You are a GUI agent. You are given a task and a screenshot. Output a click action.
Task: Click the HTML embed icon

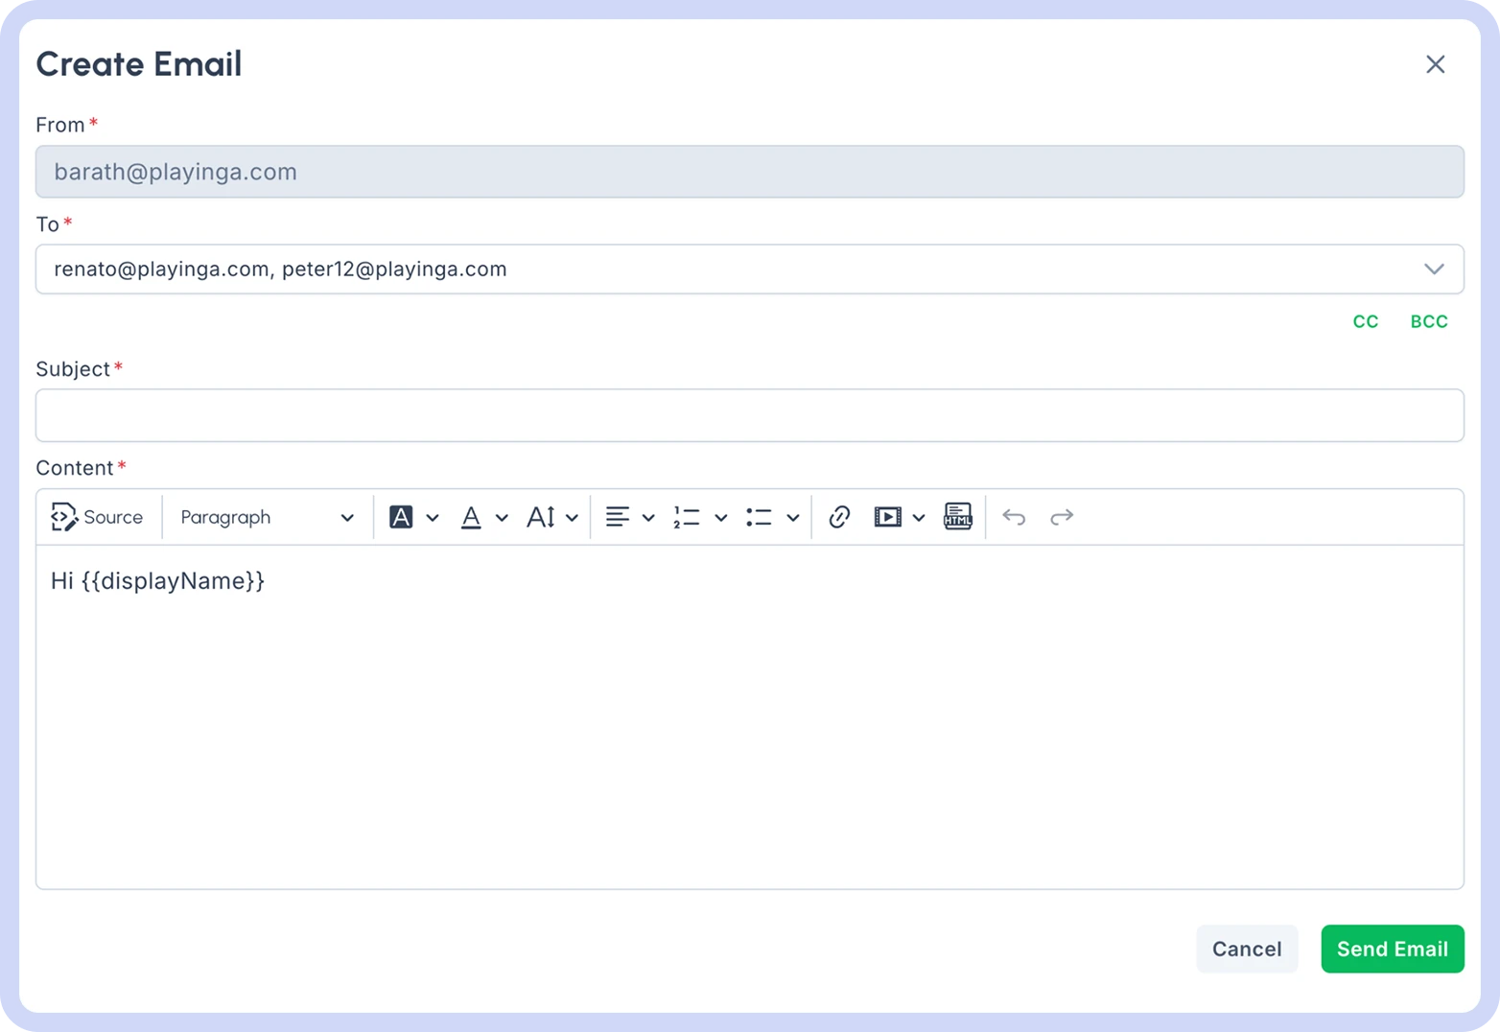(x=957, y=516)
